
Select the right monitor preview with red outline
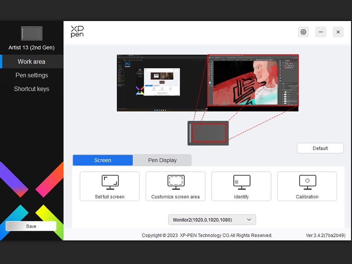pyautogui.click(x=253, y=80)
